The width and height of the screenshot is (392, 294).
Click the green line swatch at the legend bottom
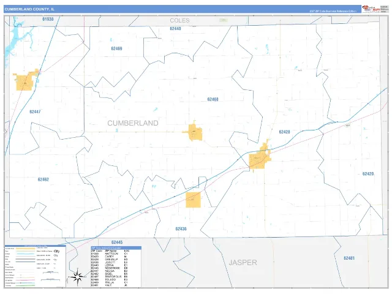[26, 285]
